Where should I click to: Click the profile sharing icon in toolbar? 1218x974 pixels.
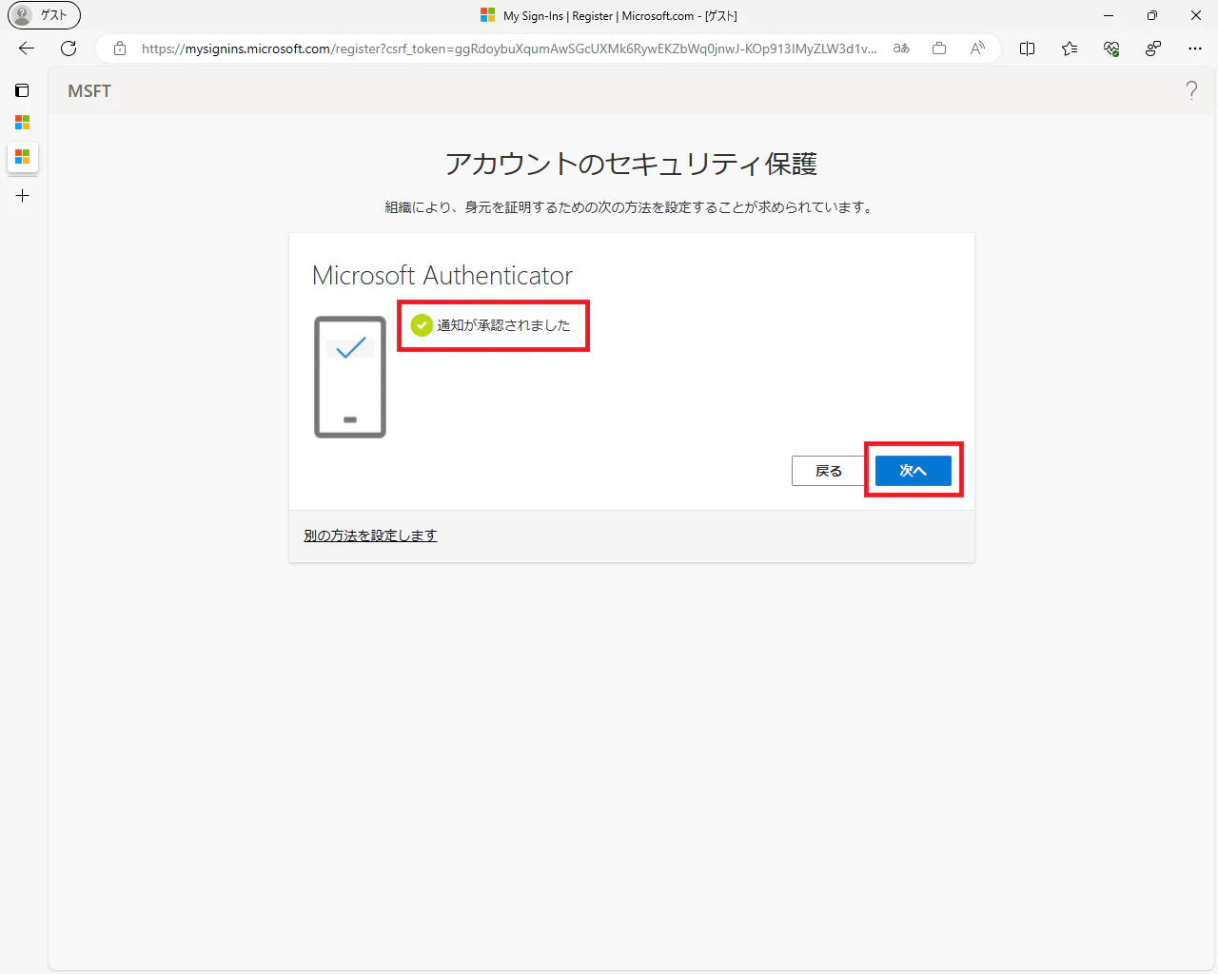point(1153,49)
